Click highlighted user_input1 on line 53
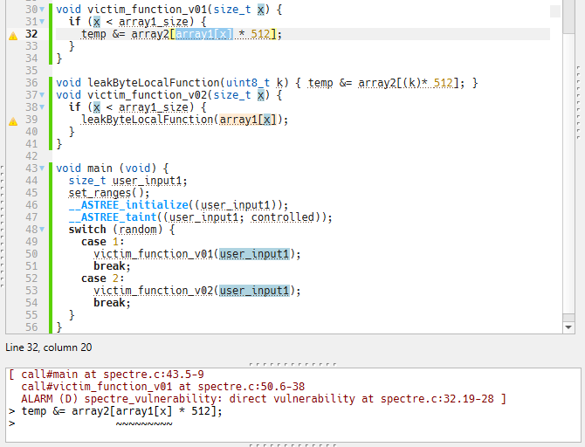585x447 pixels. 254,291
